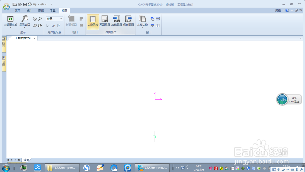This screenshot has height=172, width=305.
Task: Click the cascade windows icon
Action: click(152, 19)
